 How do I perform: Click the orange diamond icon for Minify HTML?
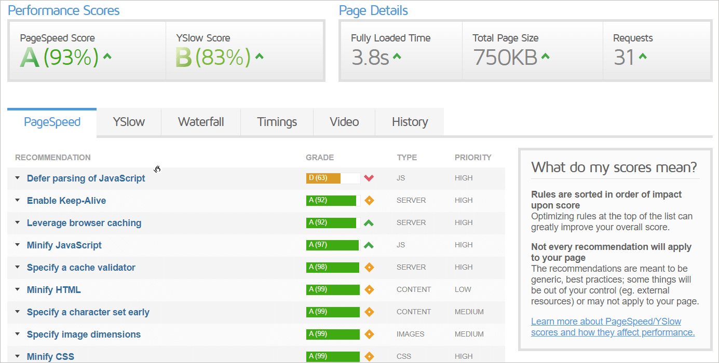coord(369,290)
